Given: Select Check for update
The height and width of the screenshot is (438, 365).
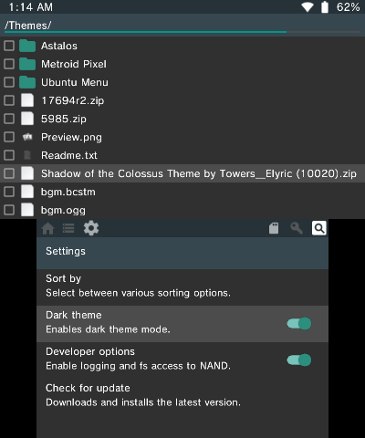Looking at the screenshot, I should (182, 397).
